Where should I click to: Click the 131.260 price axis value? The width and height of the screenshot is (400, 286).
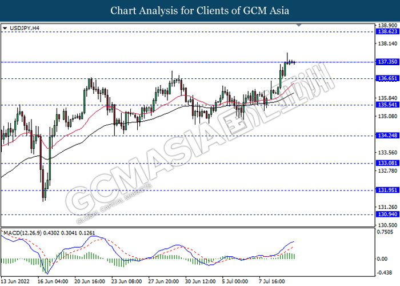point(387,207)
